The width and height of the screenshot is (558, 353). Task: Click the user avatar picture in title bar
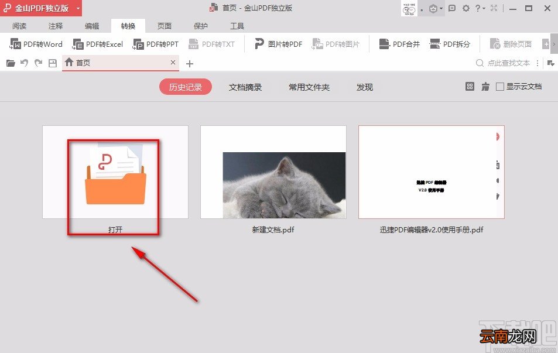pyautogui.click(x=409, y=8)
